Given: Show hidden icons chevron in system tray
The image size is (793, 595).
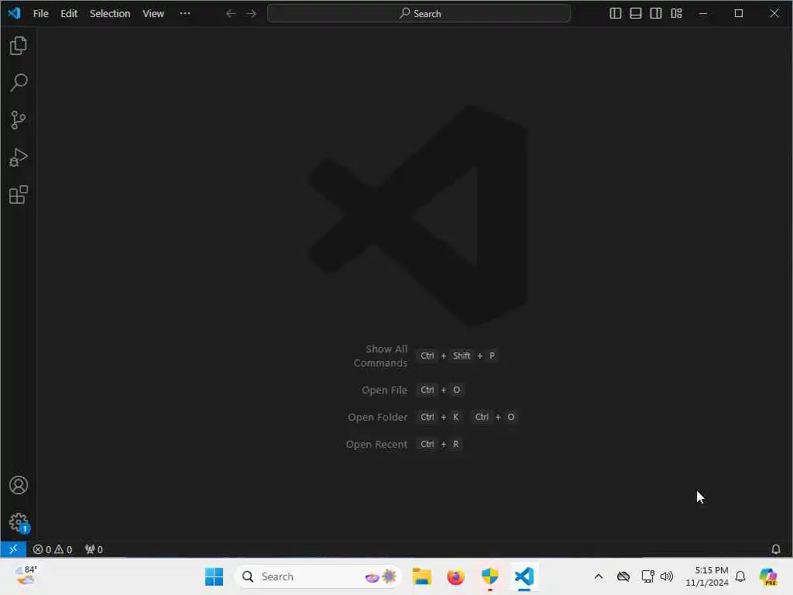Looking at the screenshot, I should click(x=599, y=576).
